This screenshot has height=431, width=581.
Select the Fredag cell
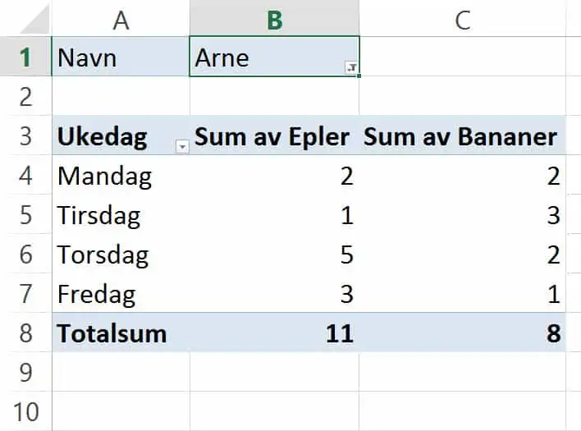[x=121, y=293]
